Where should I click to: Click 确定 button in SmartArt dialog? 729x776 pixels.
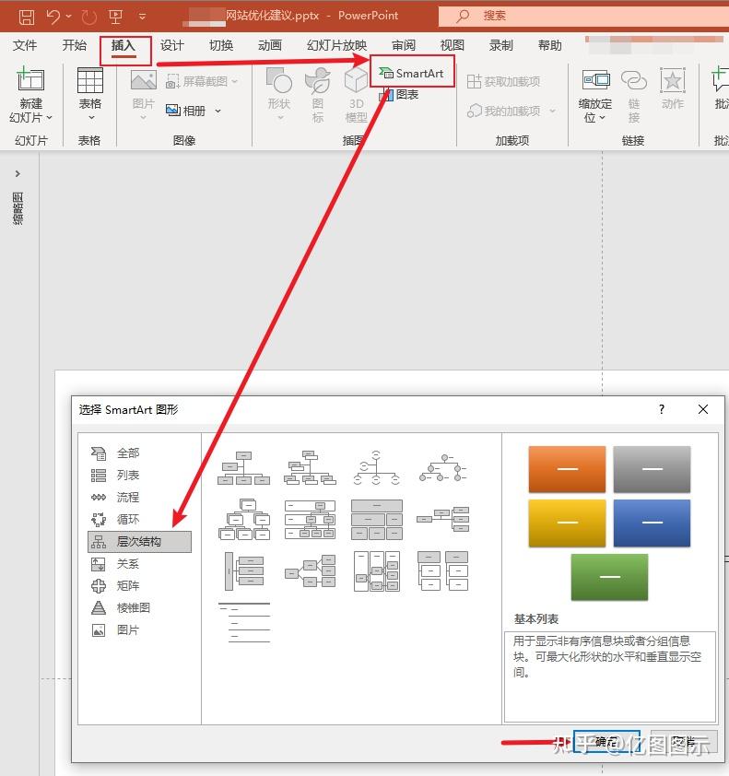[606, 741]
